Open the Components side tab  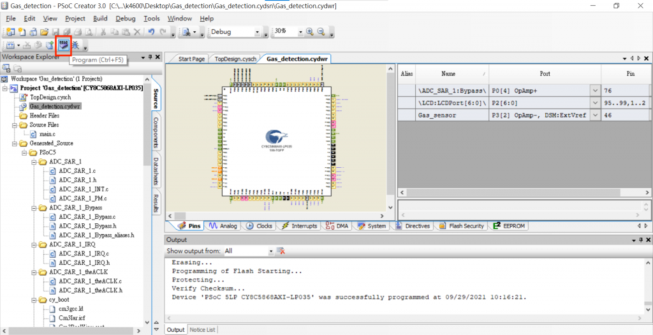pos(156,132)
